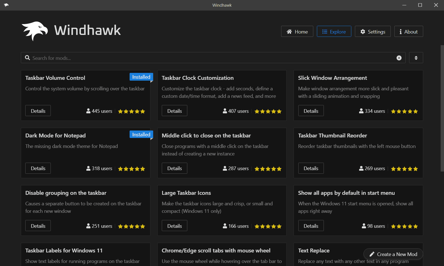Click the user icon beside 445 users
Viewport: 444px width, 266px height.
88,111
